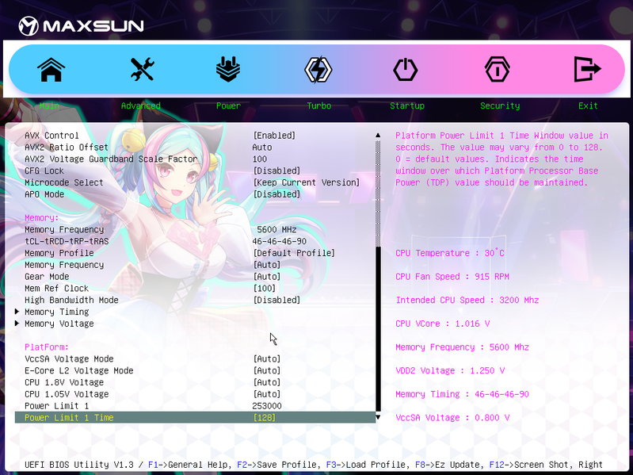Click F3 Load Profile shortcut
The width and height of the screenshot is (633, 475).
[368, 465]
